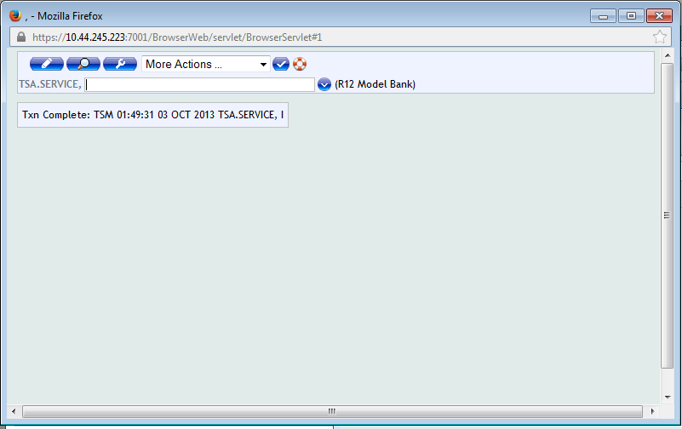This screenshot has height=429, width=682.
Task: Click the wrench tools button
Action: click(x=120, y=64)
